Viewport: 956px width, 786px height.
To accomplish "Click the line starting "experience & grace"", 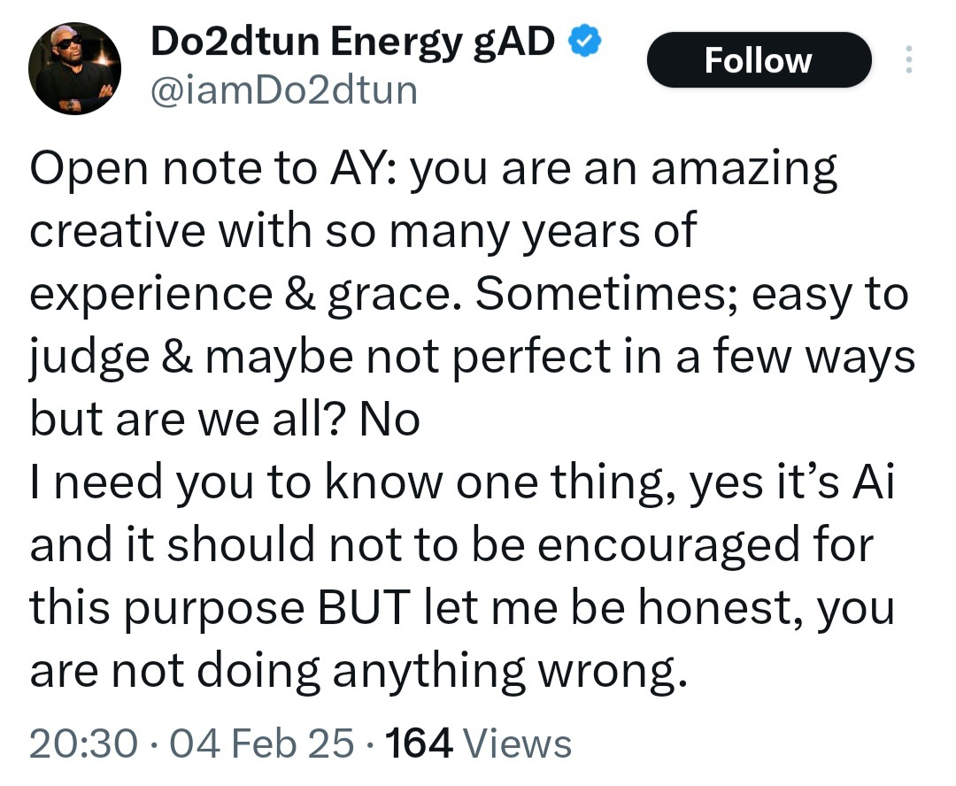I will click(x=469, y=294).
